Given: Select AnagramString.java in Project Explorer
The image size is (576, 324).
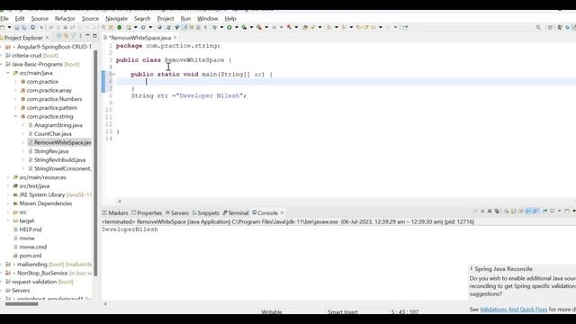Looking at the screenshot, I should click(x=58, y=125).
